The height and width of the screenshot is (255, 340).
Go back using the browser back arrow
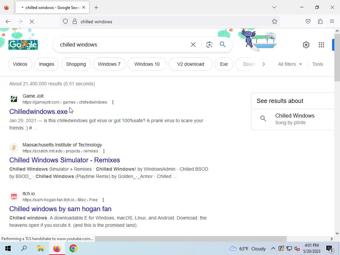point(8,22)
